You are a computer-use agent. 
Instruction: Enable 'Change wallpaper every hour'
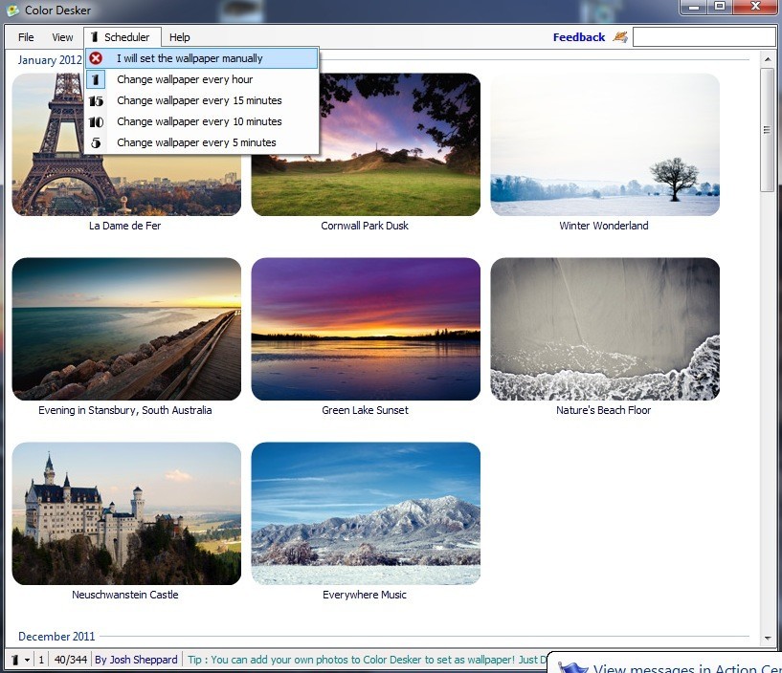[186, 79]
